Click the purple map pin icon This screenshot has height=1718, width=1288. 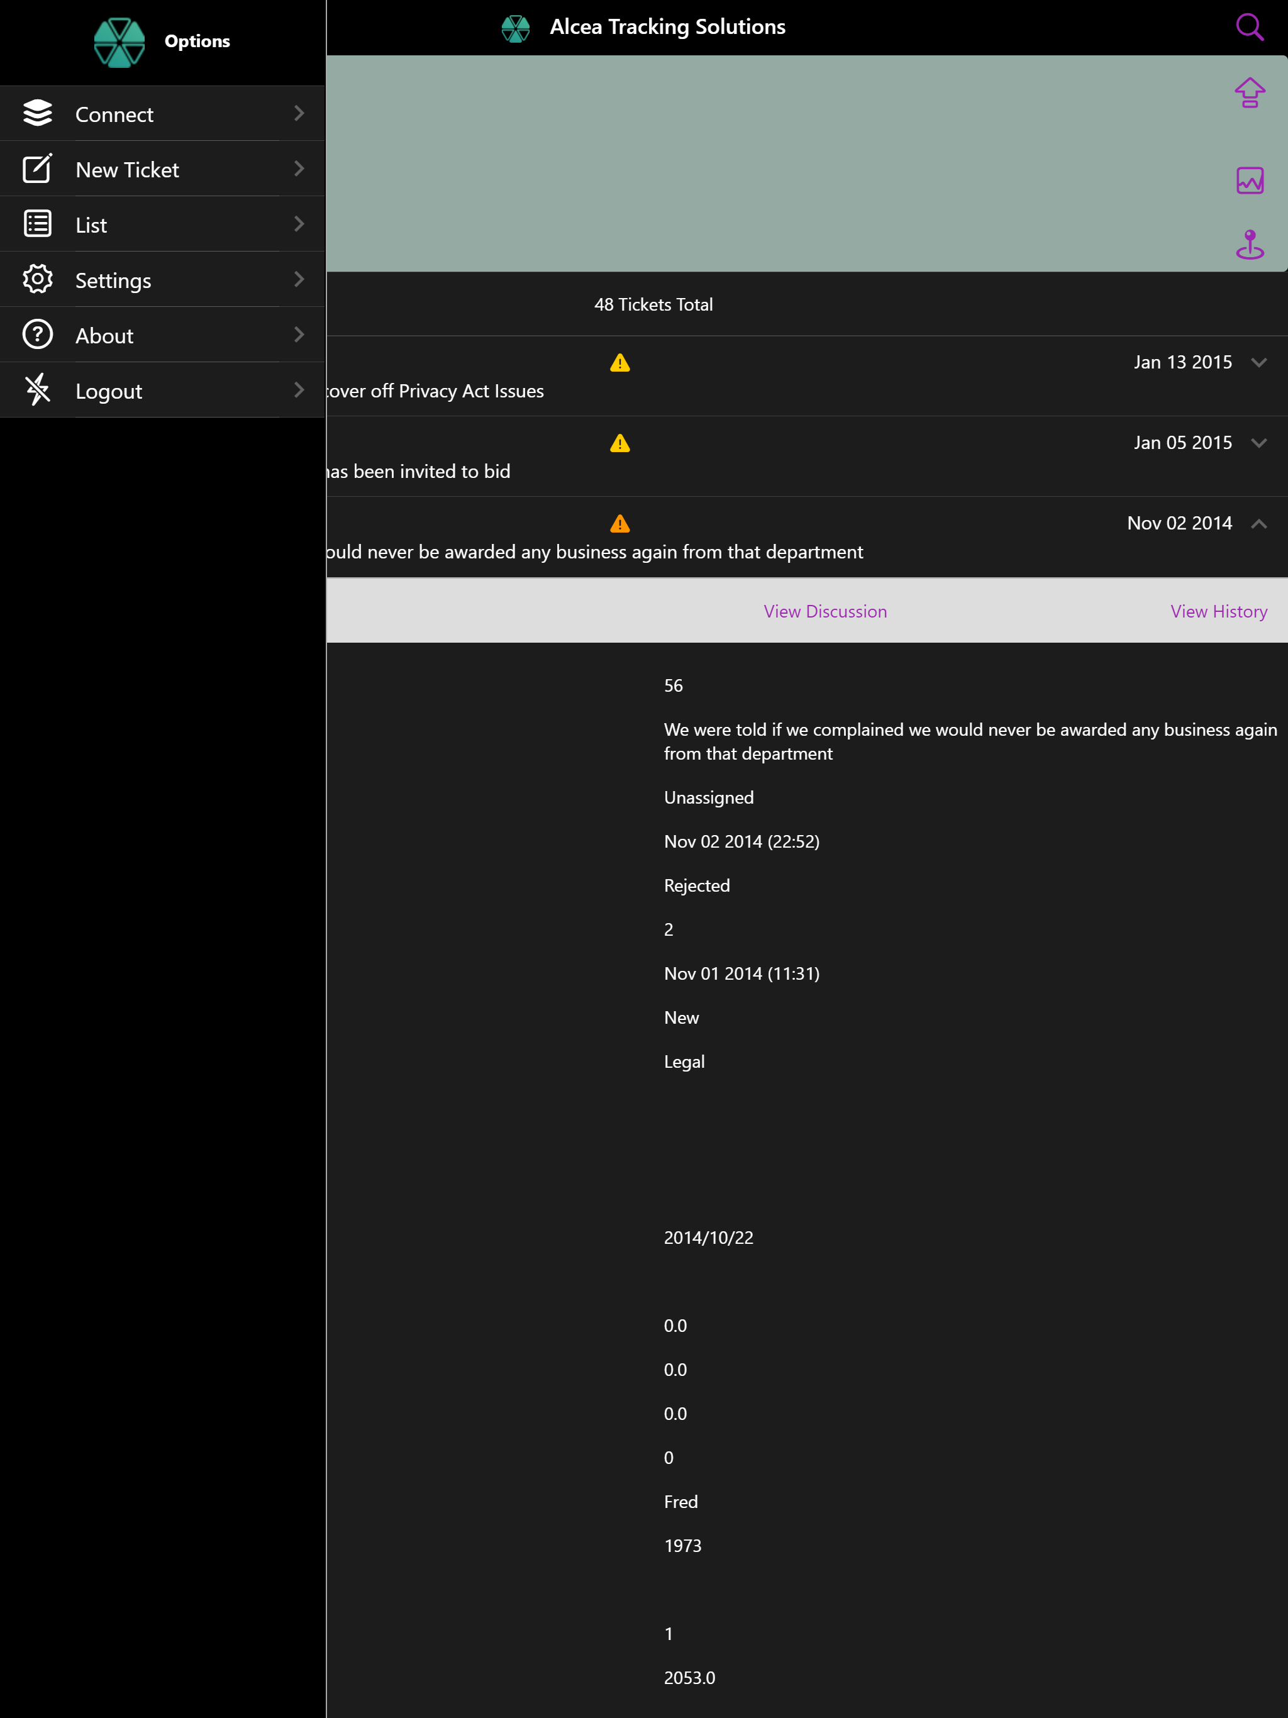(1249, 245)
